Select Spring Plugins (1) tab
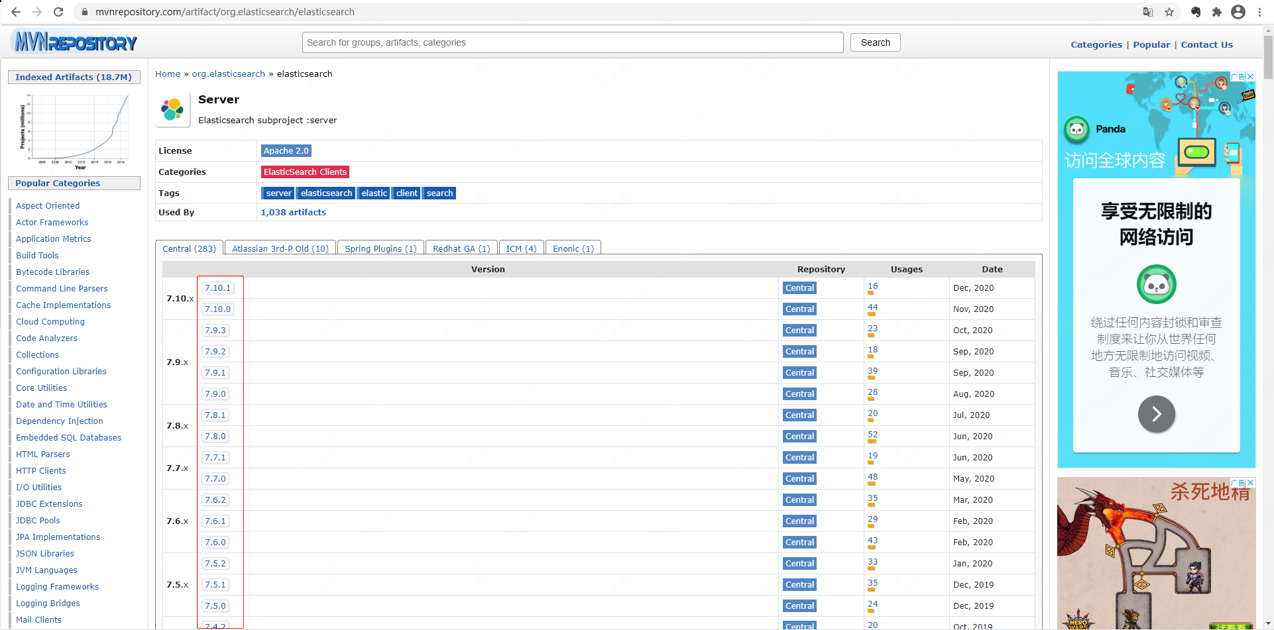Image resolution: width=1274 pixels, height=630 pixels. pyautogui.click(x=380, y=248)
